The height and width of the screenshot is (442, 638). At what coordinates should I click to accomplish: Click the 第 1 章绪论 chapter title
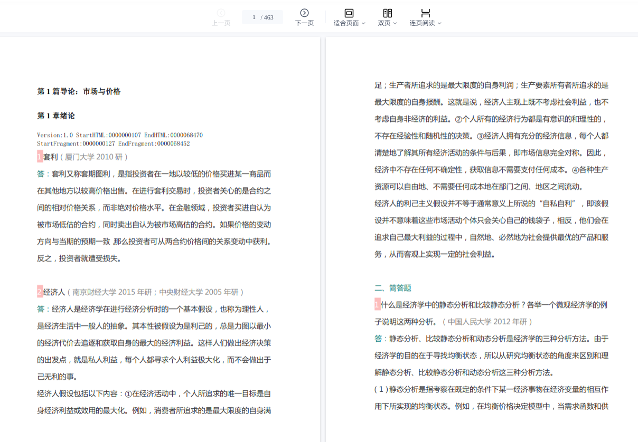56,116
